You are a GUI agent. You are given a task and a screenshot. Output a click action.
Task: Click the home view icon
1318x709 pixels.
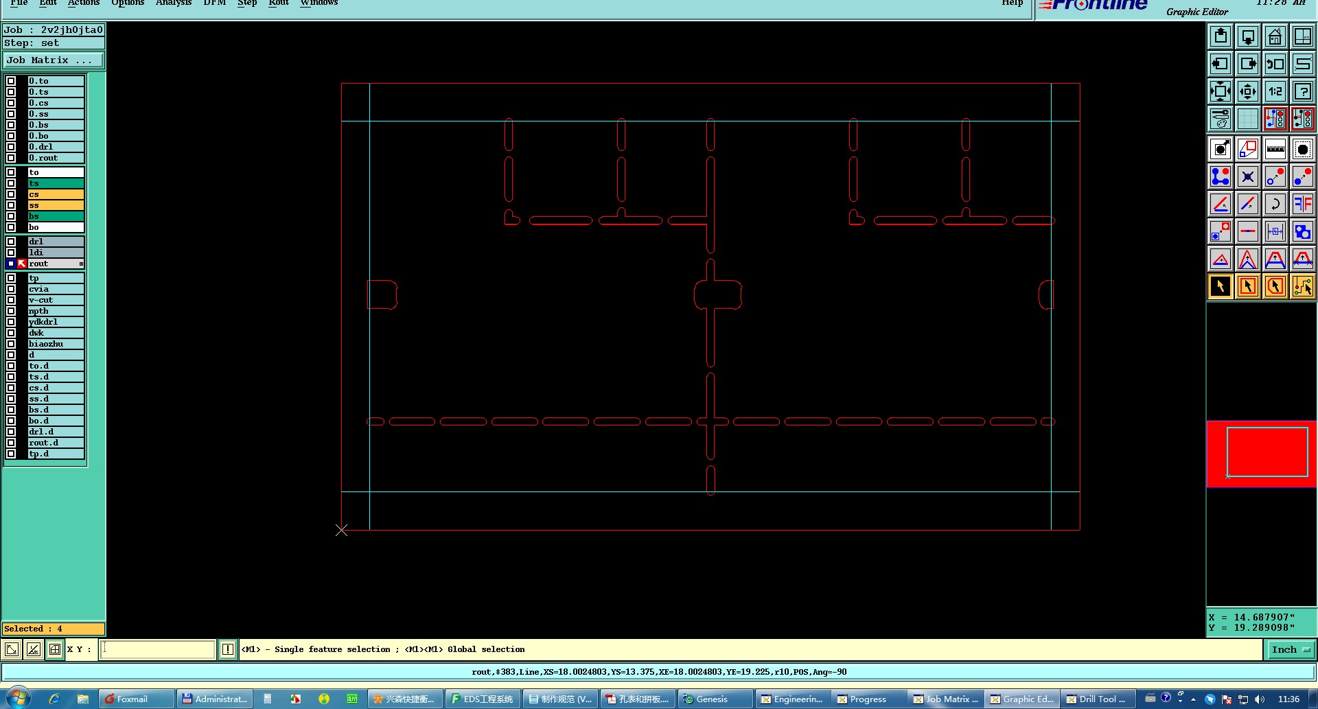point(1275,36)
